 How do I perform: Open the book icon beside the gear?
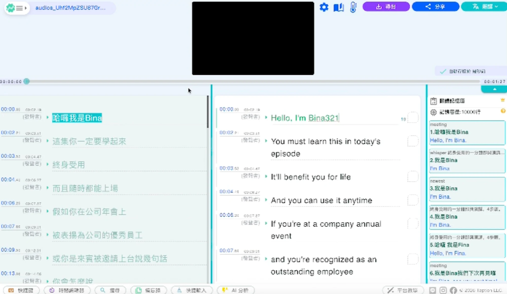click(x=338, y=7)
